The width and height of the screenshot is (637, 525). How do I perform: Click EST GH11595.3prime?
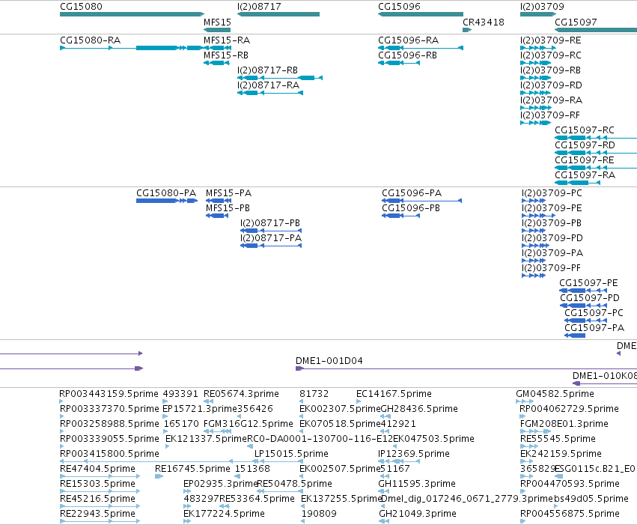417,484
